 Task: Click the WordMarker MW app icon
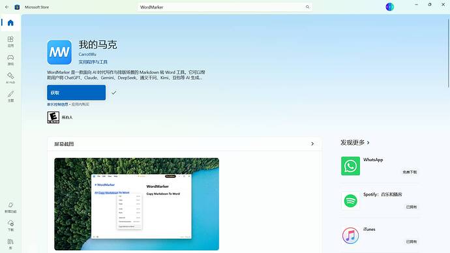coord(59,52)
